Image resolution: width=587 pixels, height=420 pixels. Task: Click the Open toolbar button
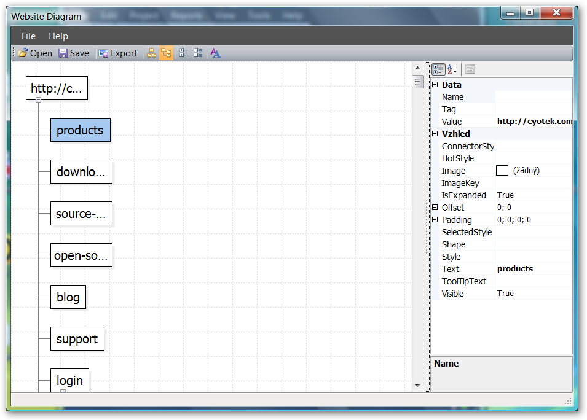point(35,53)
